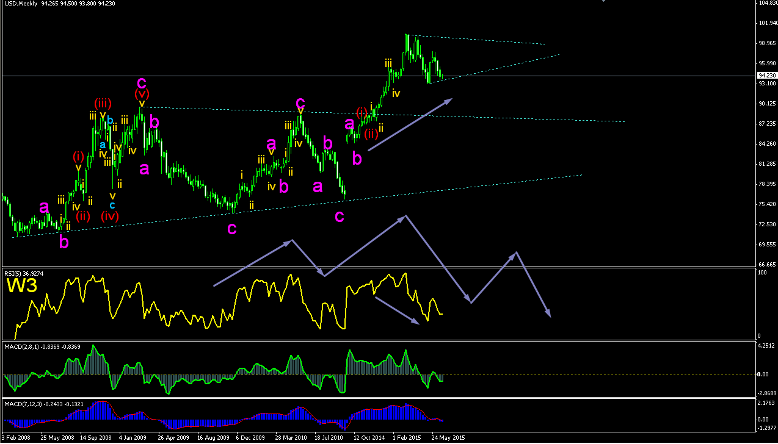Select the red (iii) wave label

tap(103, 102)
